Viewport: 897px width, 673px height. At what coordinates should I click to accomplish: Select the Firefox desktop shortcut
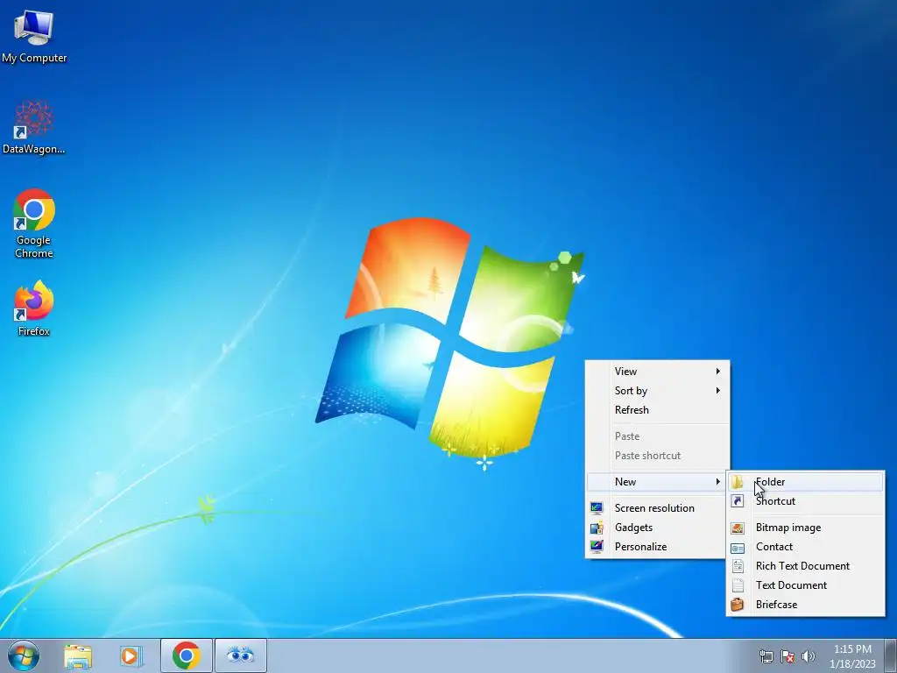point(34,308)
